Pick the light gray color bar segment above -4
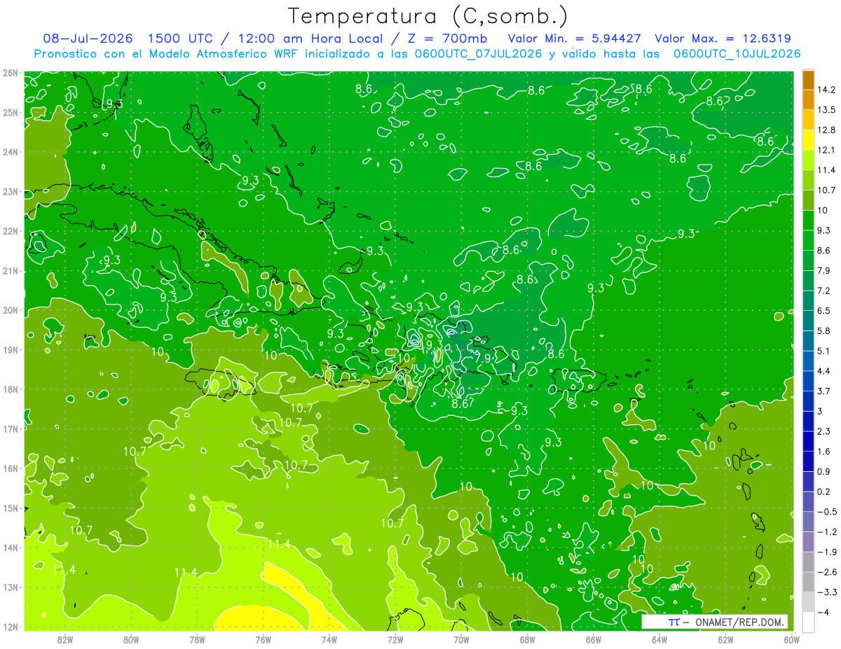The height and width of the screenshot is (649, 841). click(x=808, y=601)
